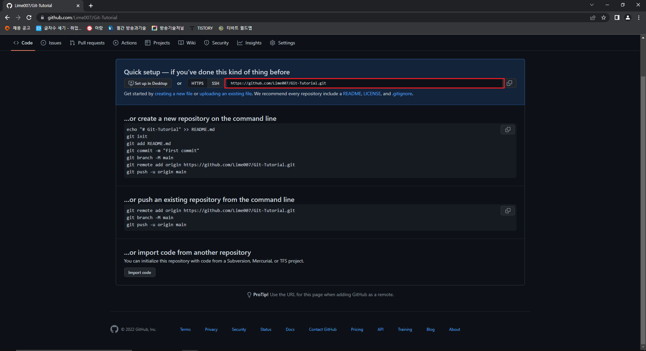The width and height of the screenshot is (646, 351).
Task: Click Set up in Desktop button
Action: (x=148, y=83)
